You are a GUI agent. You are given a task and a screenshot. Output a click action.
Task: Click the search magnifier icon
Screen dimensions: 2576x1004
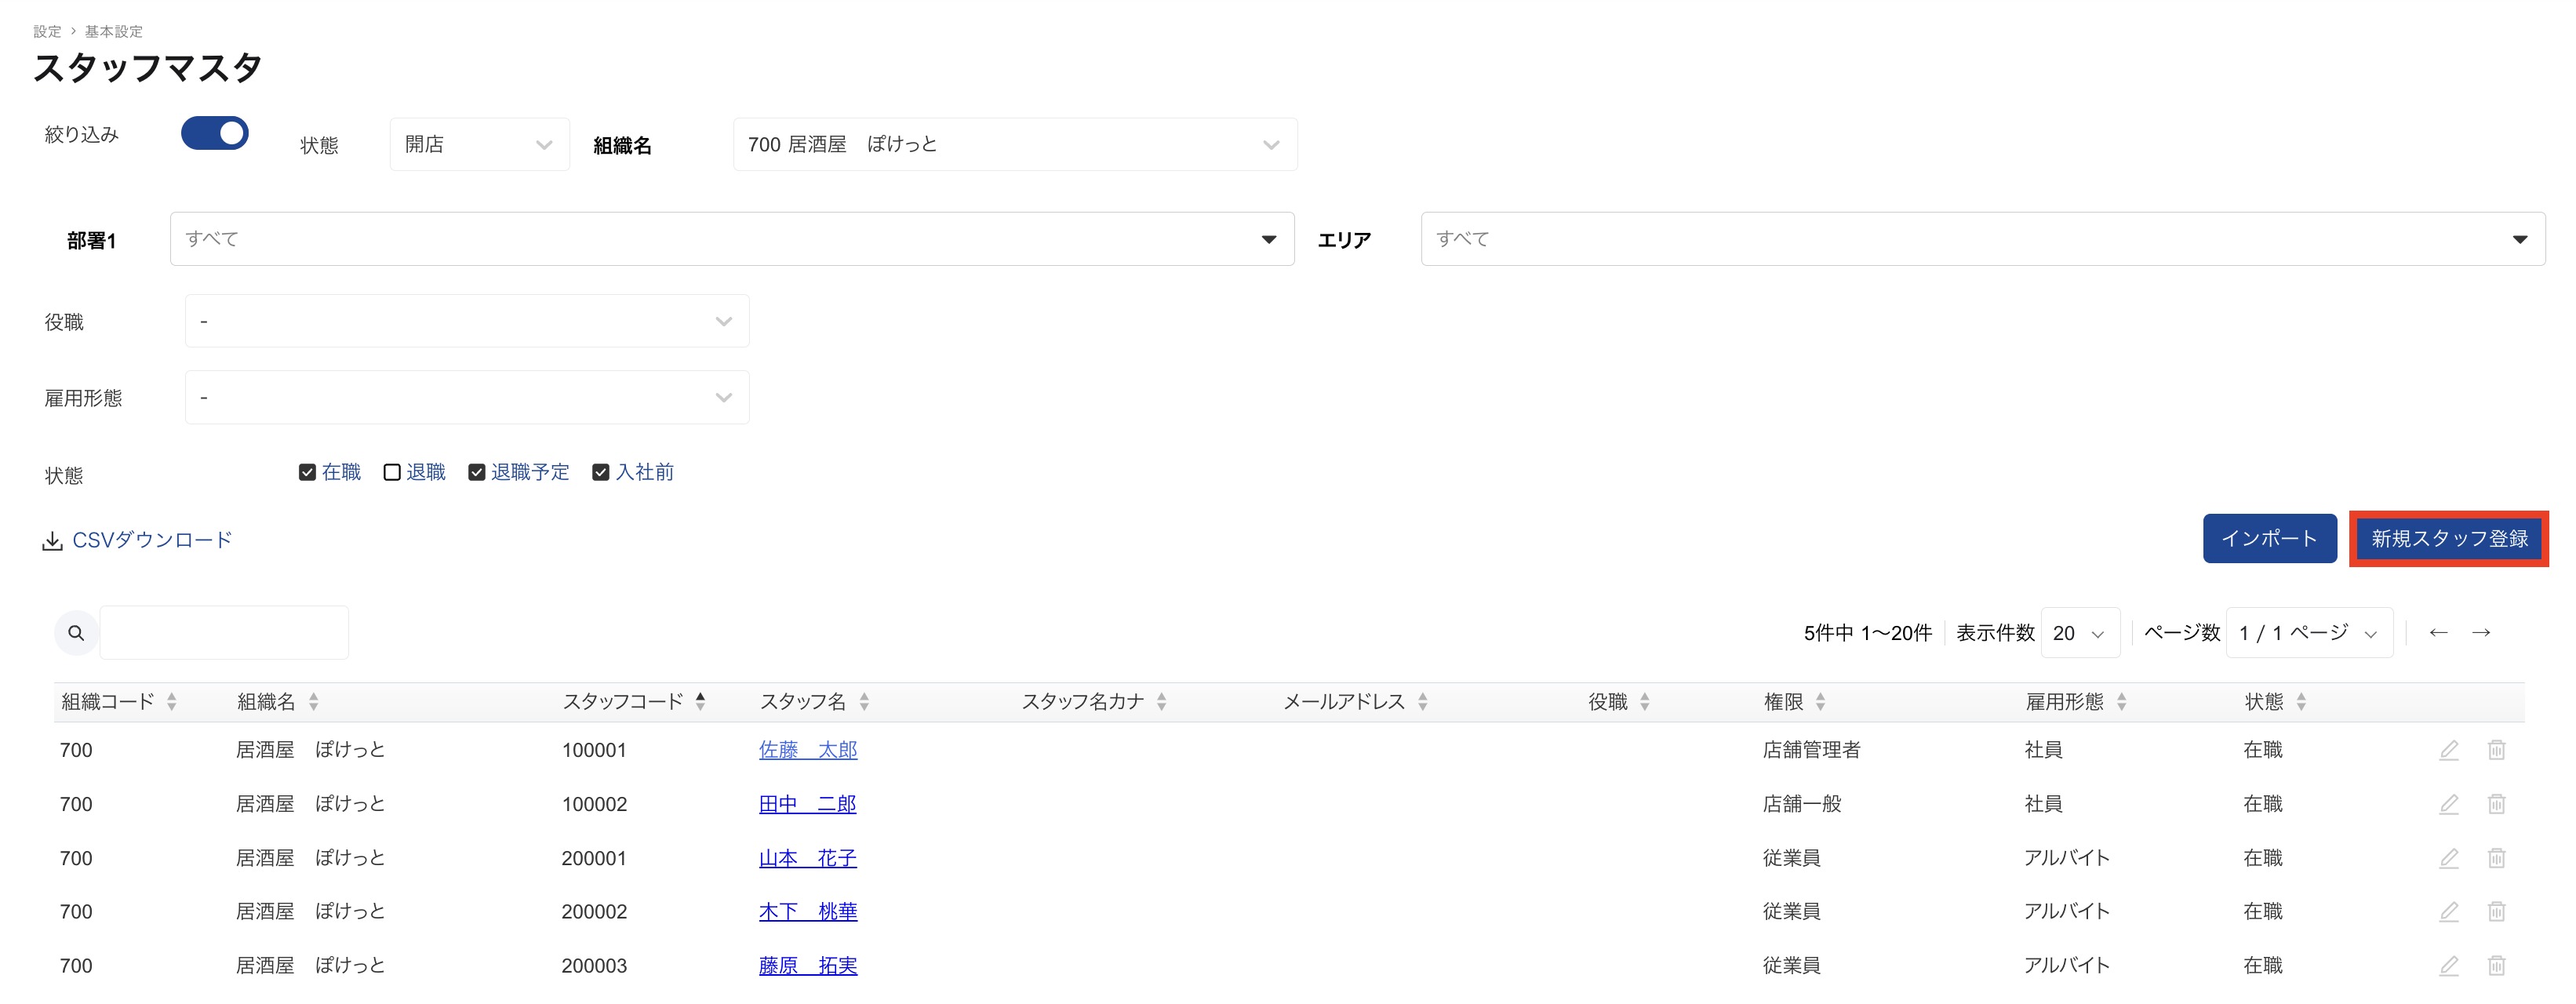(x=76, y=633)
